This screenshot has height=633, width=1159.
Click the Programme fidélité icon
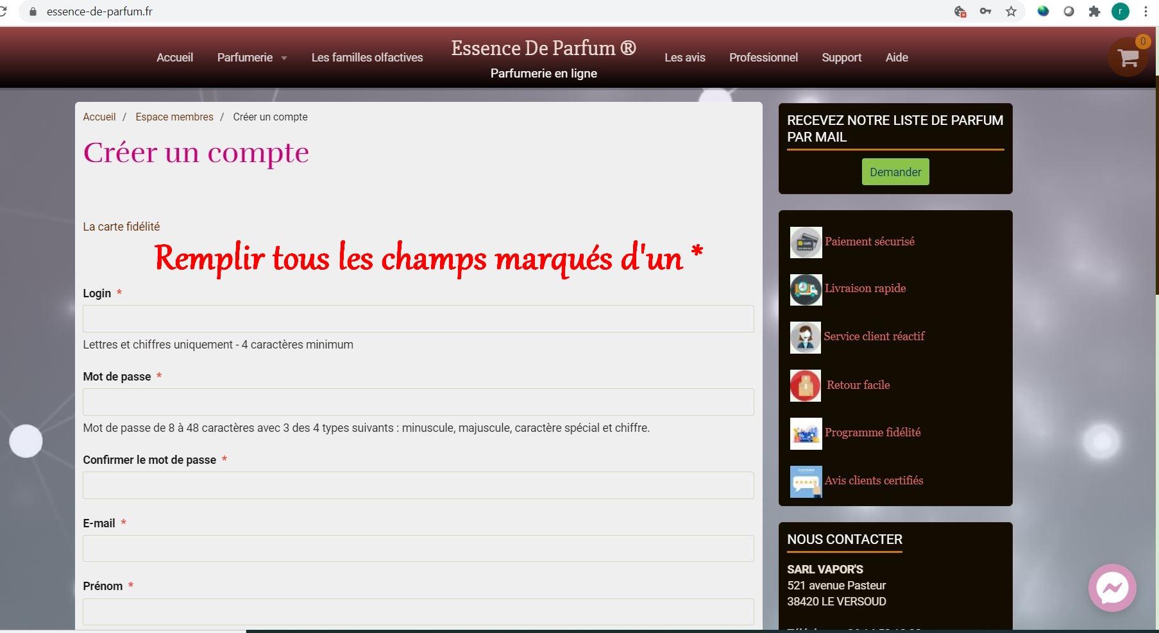[x=806, y=434]
